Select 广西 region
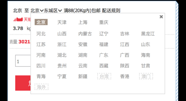This screenshot has width=186, height=101. (125, 55)
